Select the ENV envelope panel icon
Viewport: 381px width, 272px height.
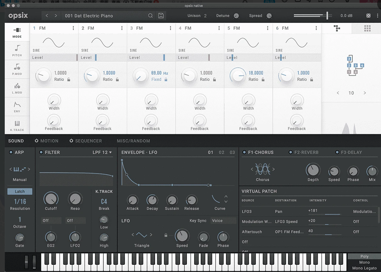tap(17, 107)
